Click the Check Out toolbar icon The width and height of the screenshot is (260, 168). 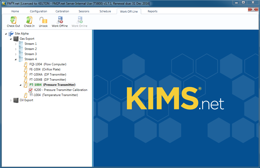point(13,20)
